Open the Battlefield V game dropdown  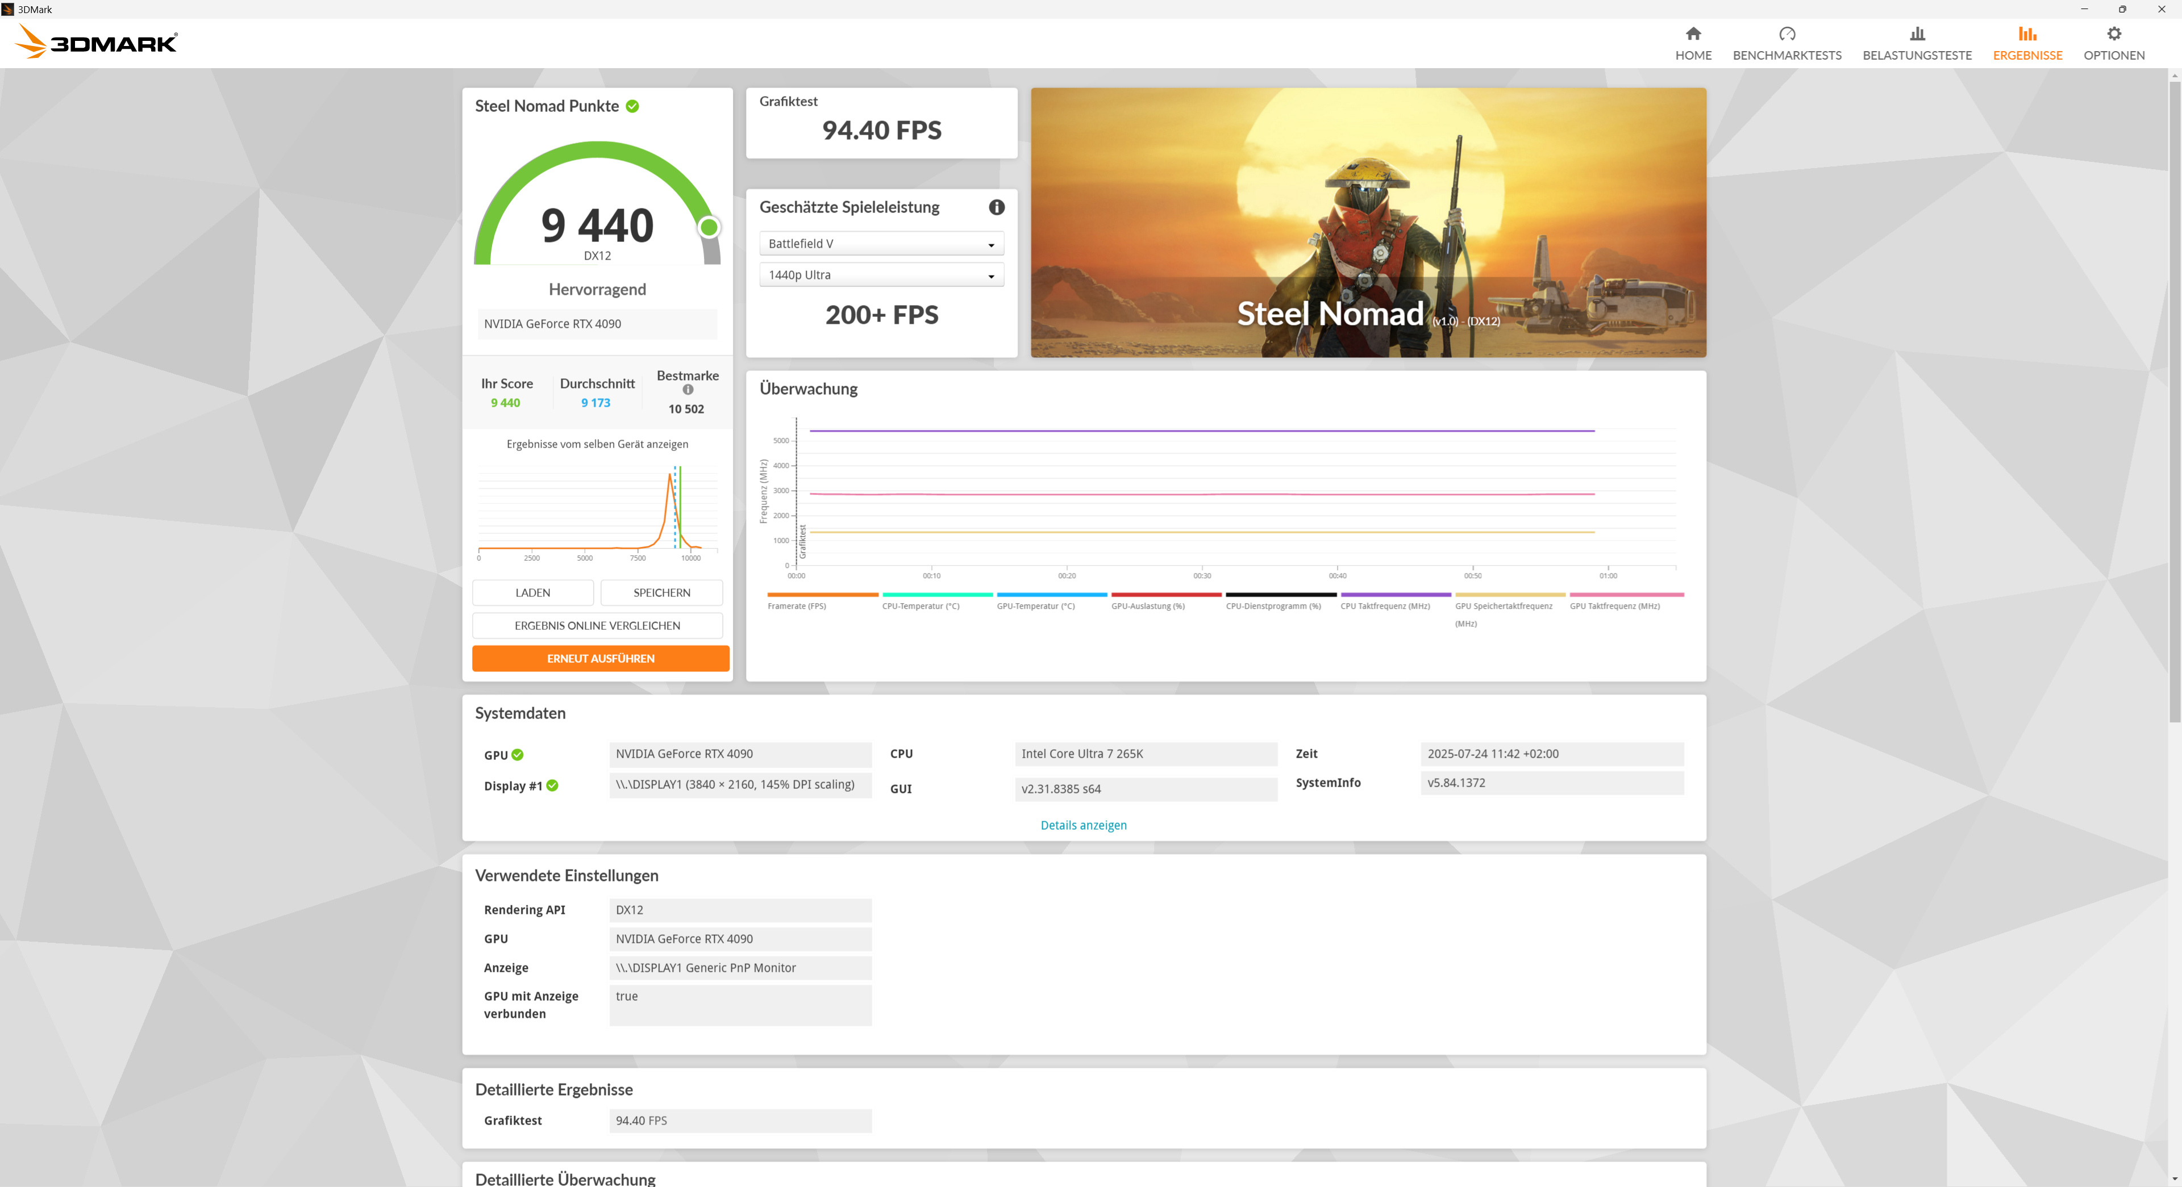pos(881,244)
